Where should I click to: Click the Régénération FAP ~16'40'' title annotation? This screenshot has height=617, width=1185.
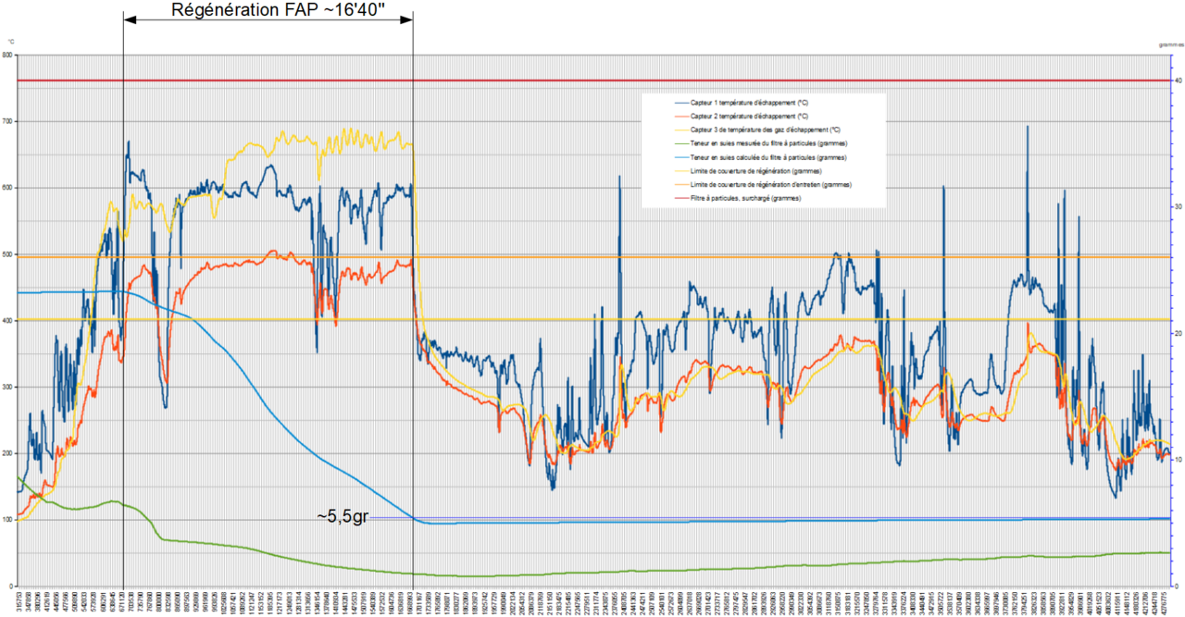266,10
